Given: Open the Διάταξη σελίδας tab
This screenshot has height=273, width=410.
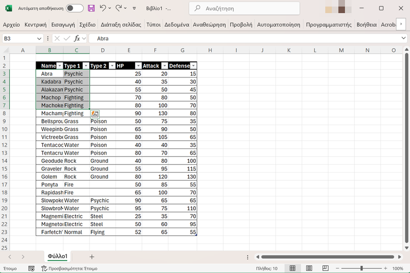Looking at the screenshot, I should click(x=121, y=25).
